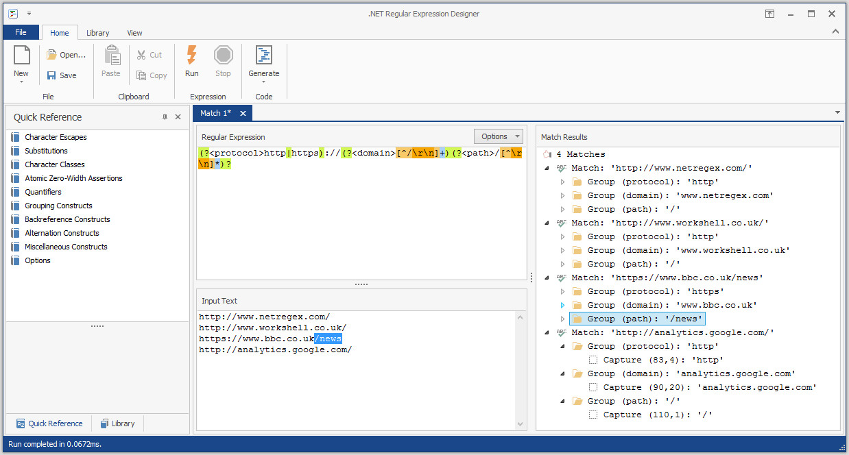The image size is (849, 455).
Task: Click the Open file icon
Action: [x=51, y=55]
